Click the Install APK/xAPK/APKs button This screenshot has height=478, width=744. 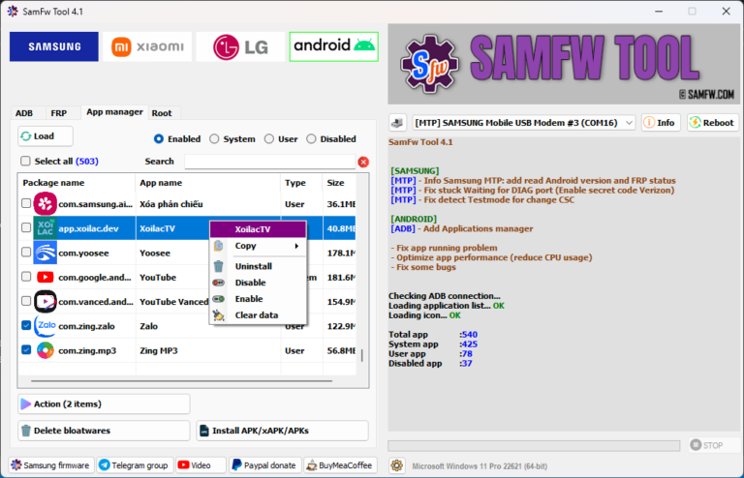click(x=282, y=431)
